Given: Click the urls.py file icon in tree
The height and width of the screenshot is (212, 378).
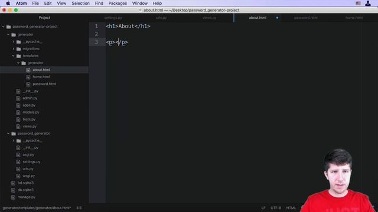Looking at the screenshot, I should 18,169.
